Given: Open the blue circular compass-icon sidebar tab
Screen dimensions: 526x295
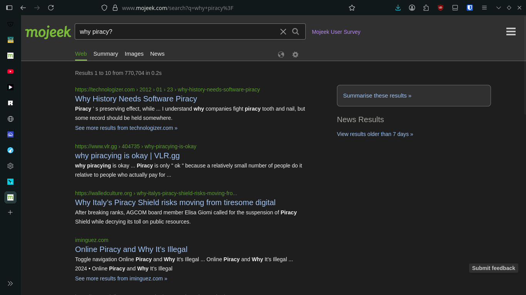Looking at the screenshot, I should 10,150.
